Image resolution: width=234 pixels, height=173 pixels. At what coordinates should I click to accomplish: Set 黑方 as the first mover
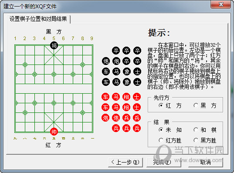pos(205,105)
